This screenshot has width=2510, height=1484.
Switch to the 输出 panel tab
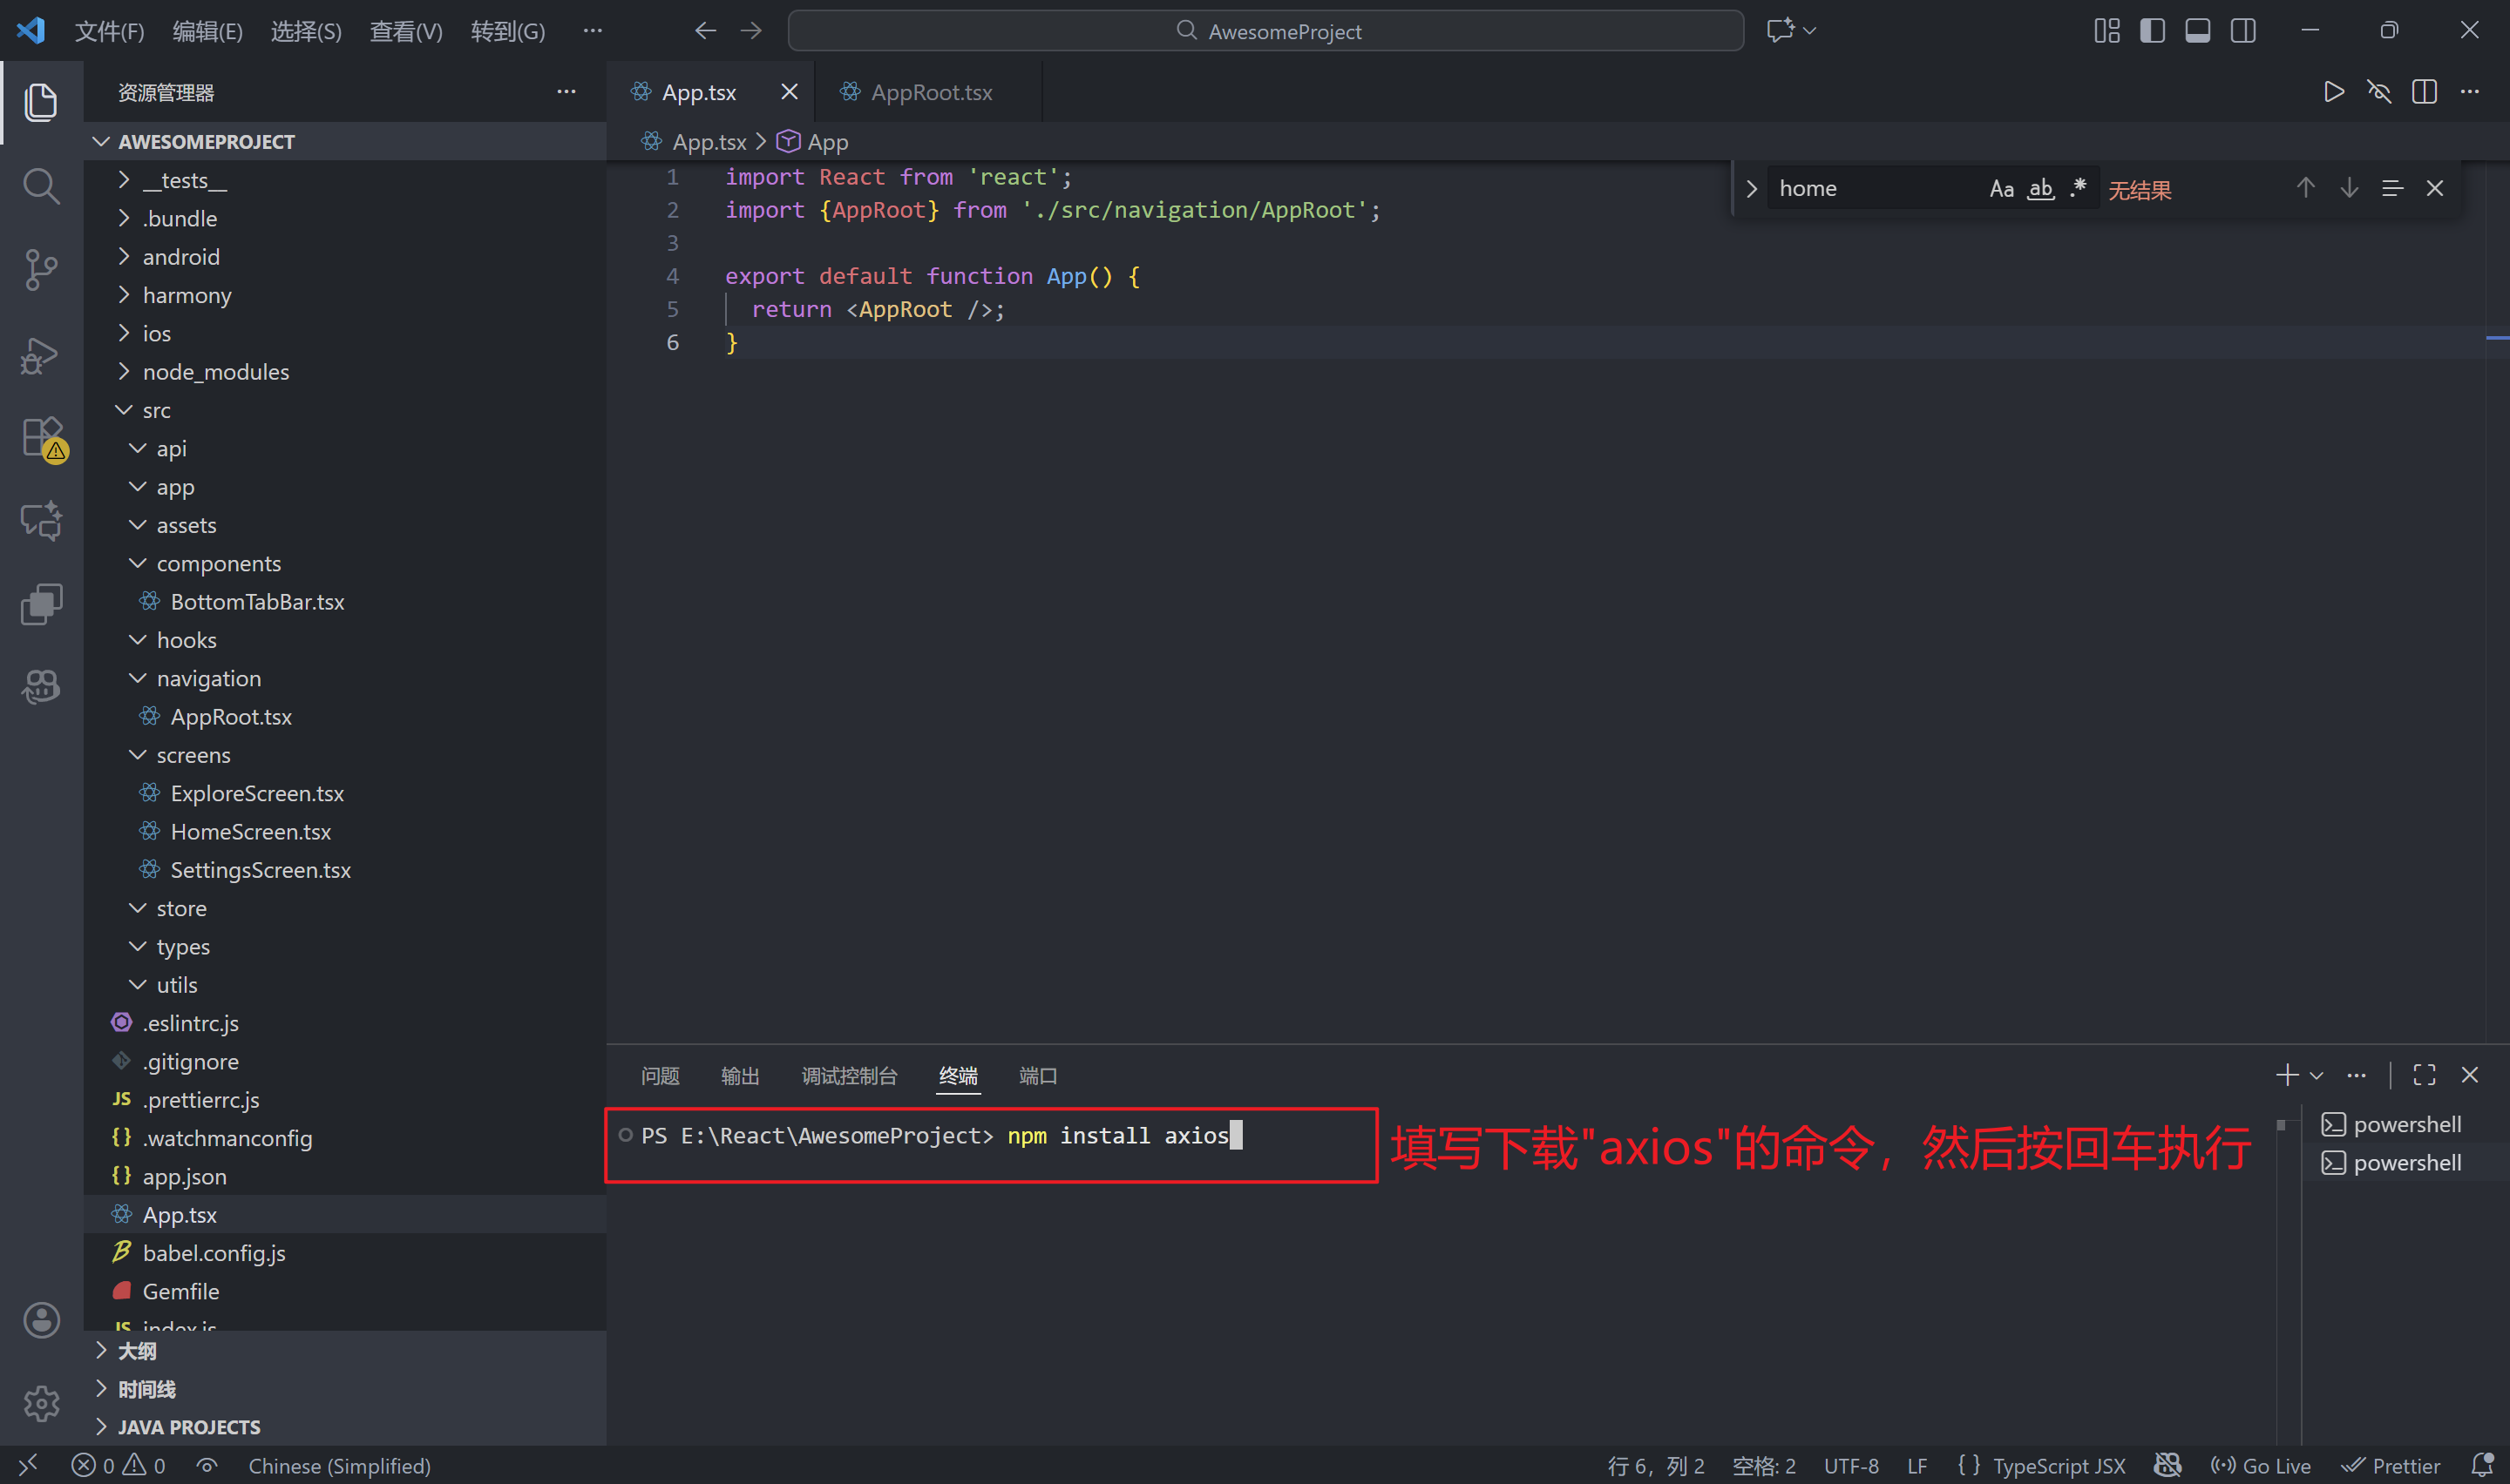[x=739, y=1075]
